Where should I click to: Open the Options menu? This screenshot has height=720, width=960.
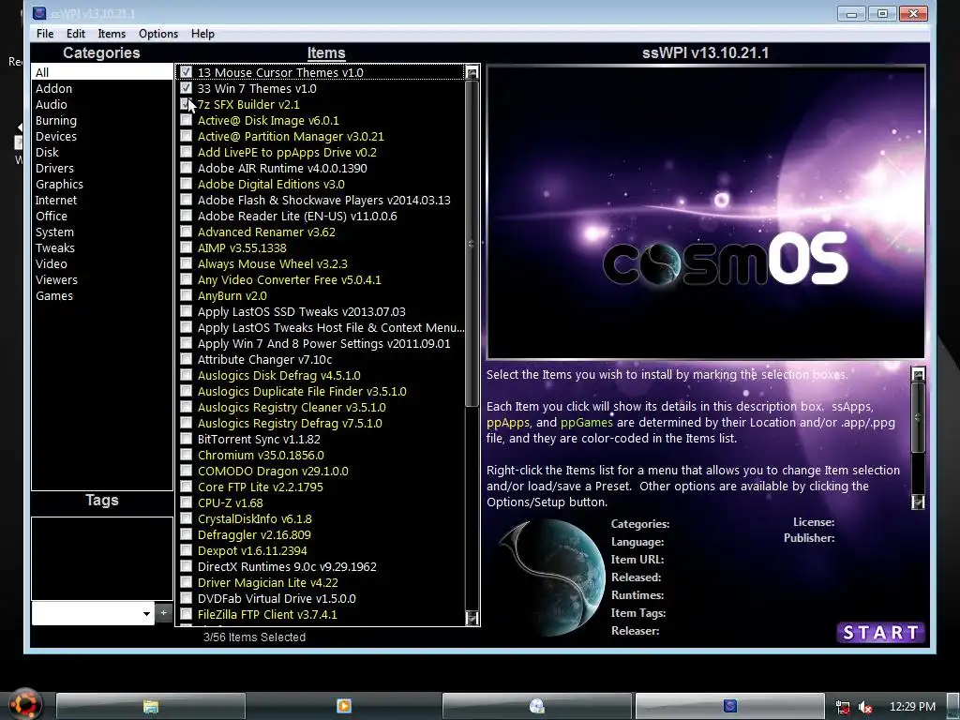pos(157,34)
